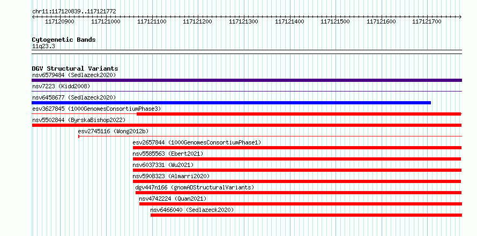Open the nsv6458677 (Sedlazeck2020) label
477x236 pixels.
pyautogui.click(x=74, y=97)
